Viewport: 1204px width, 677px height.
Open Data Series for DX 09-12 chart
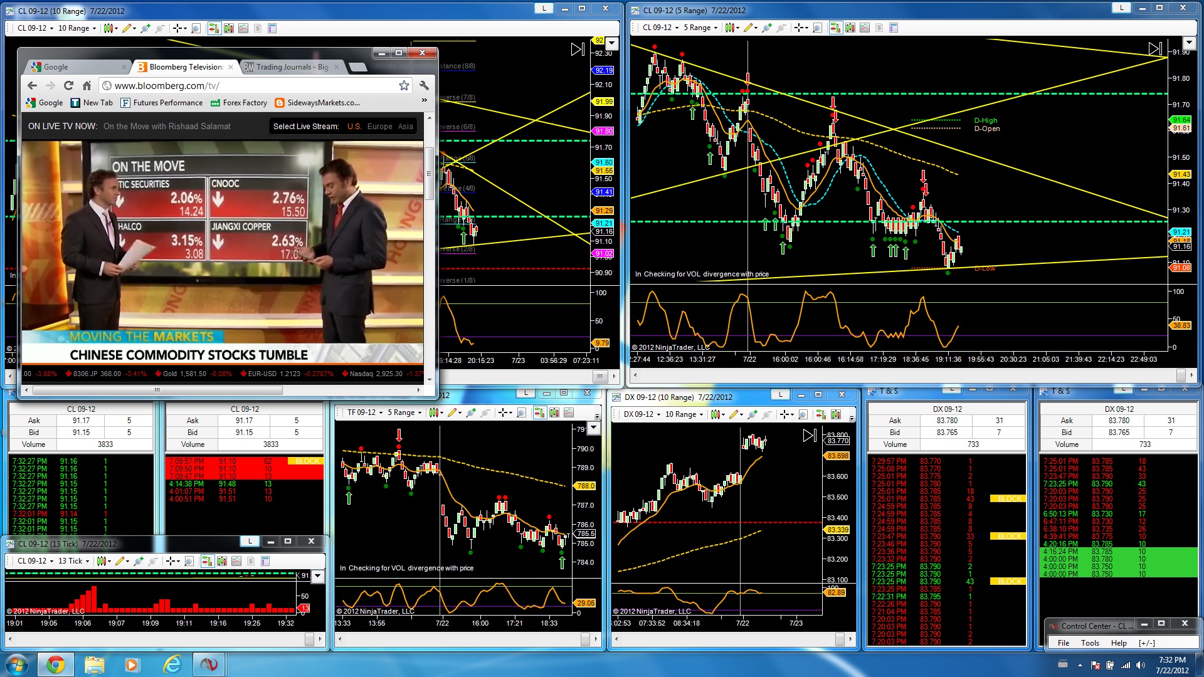coord(835,414)
